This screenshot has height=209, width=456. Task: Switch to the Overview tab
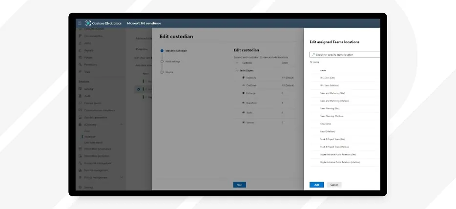(x=142, y=49)
